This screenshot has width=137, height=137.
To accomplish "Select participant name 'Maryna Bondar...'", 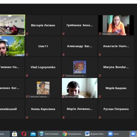I will pyautogui.click(x=116, y=67).
